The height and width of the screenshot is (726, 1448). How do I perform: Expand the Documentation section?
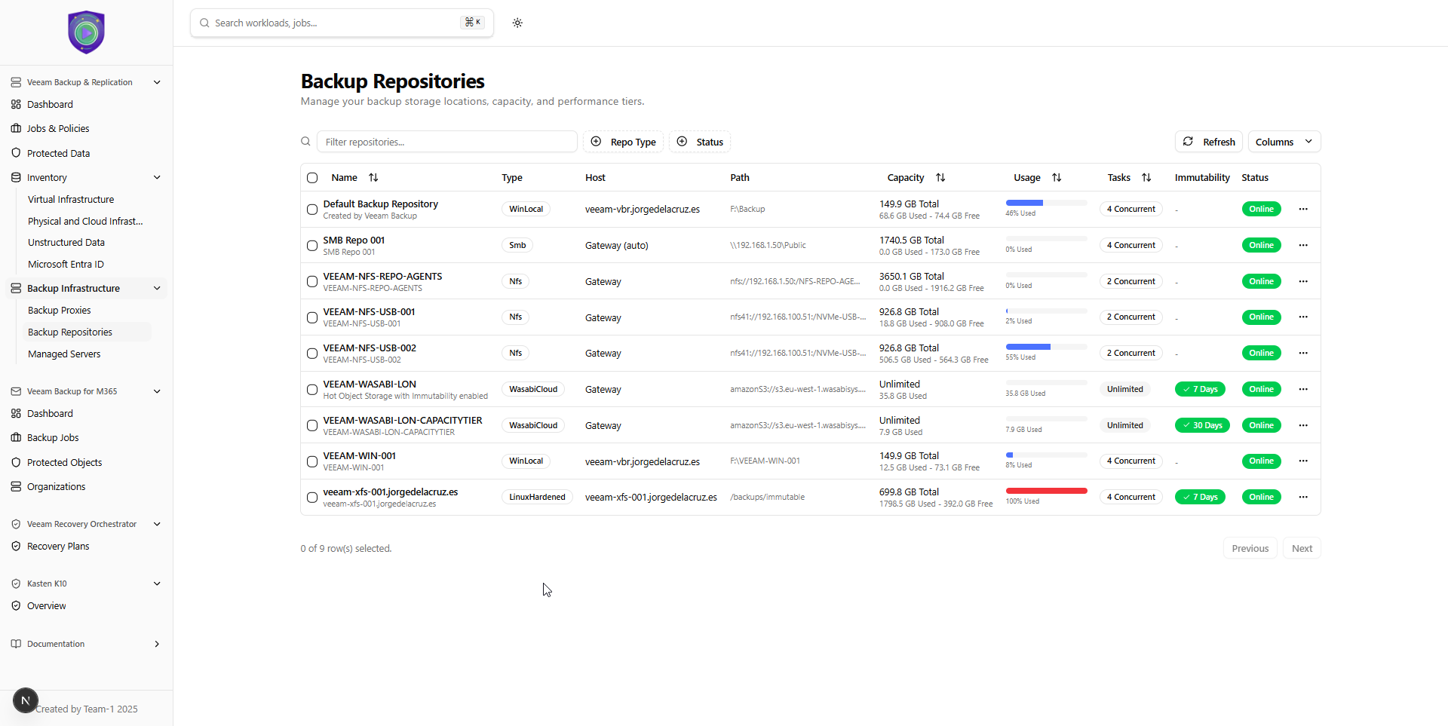click(x=157, y=644)
